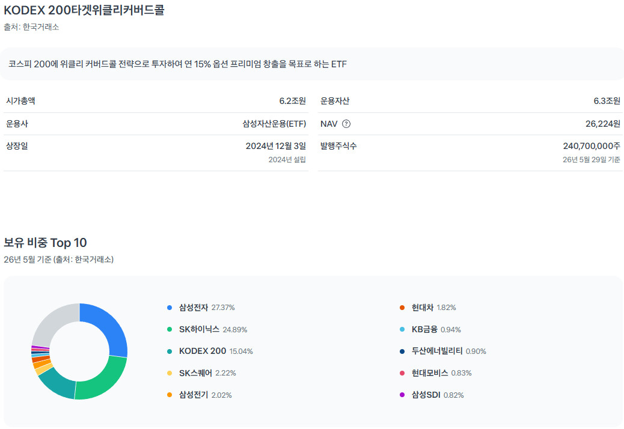Click the 0.90% weight value

476,351
